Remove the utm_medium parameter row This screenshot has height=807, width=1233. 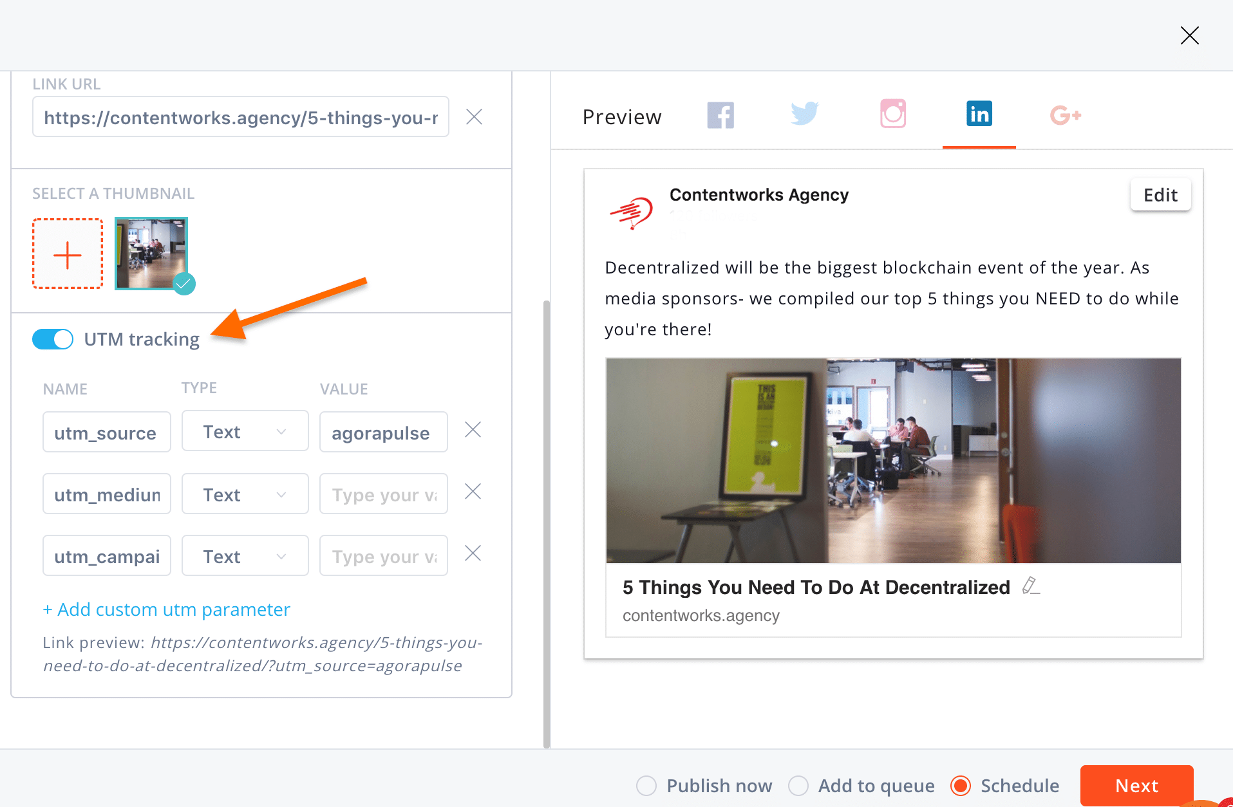click(x=473, y=492)
